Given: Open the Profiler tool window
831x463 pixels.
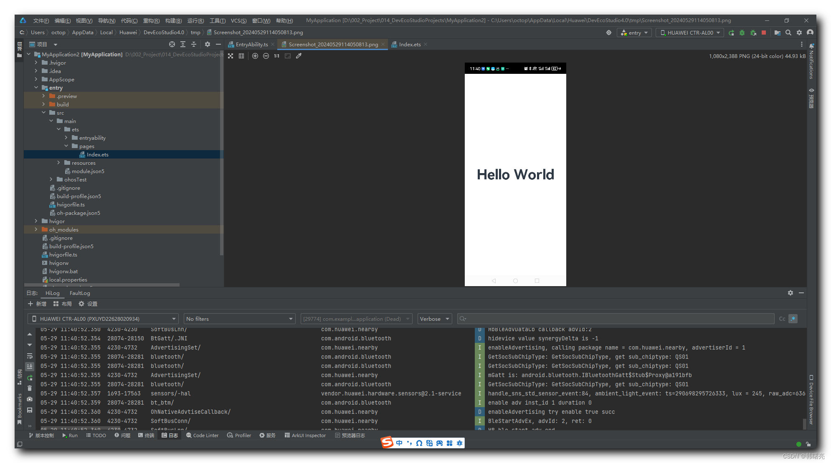Looking at the screenshot, I should [239, 435].
